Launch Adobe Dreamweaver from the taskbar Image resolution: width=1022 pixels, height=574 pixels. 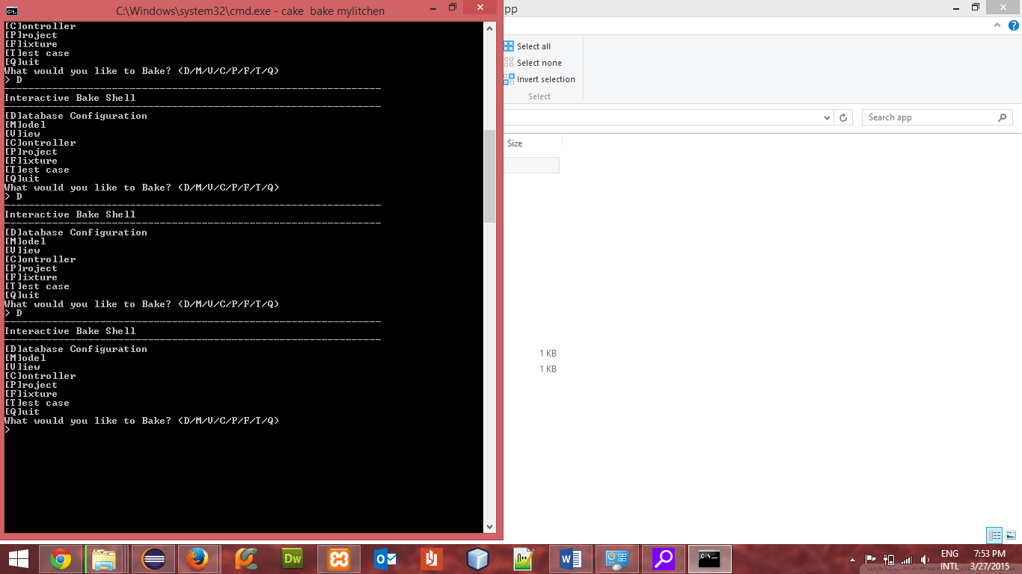click(292, 558)
